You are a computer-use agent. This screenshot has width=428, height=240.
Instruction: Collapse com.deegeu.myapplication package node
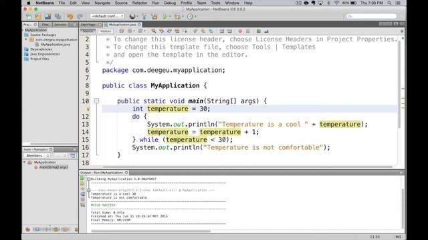point(26,40)
